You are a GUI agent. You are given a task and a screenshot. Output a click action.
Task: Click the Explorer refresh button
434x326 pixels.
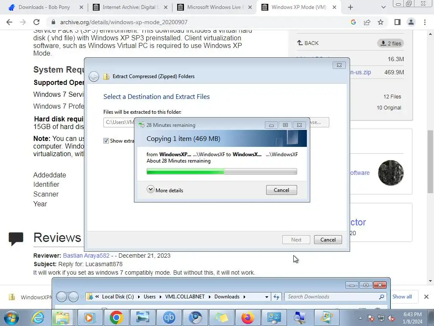click(276, 297)
